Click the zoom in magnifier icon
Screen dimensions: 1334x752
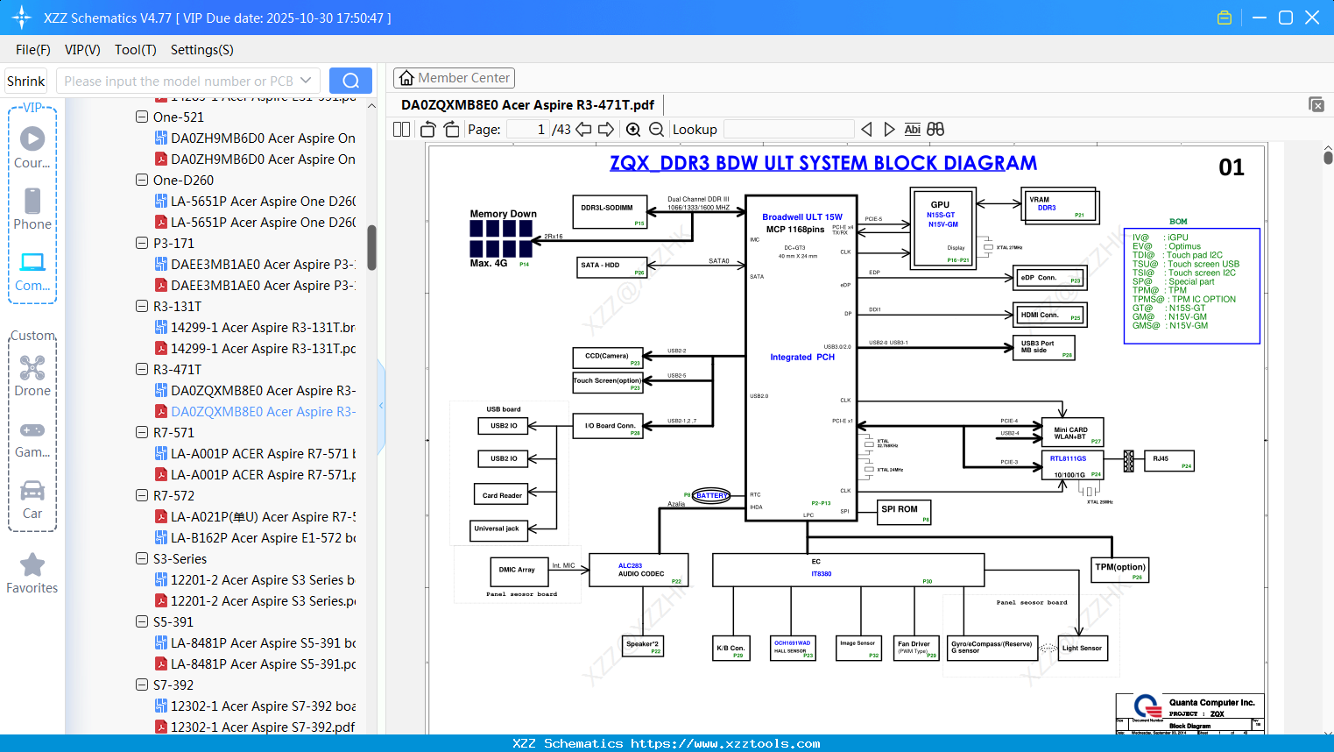633,130
